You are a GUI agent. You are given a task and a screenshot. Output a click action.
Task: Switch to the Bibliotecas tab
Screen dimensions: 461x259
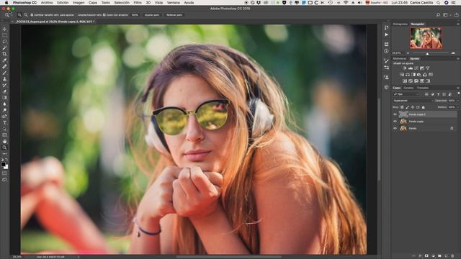click(x=400, y=59)
